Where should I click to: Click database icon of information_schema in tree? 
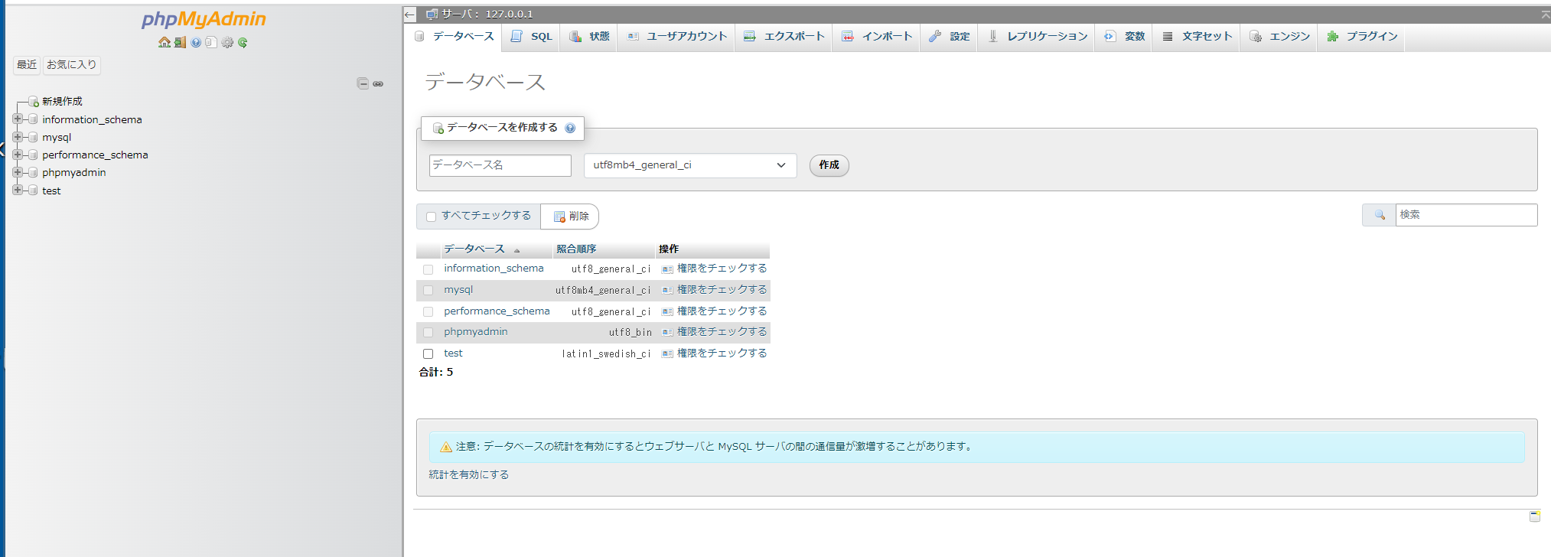[x=33, y=119]
